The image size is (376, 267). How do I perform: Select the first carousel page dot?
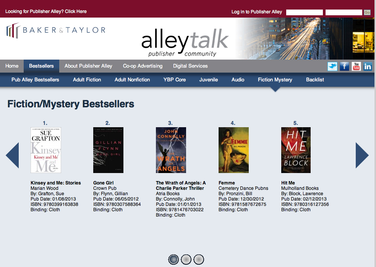click(x=173, y=259)
